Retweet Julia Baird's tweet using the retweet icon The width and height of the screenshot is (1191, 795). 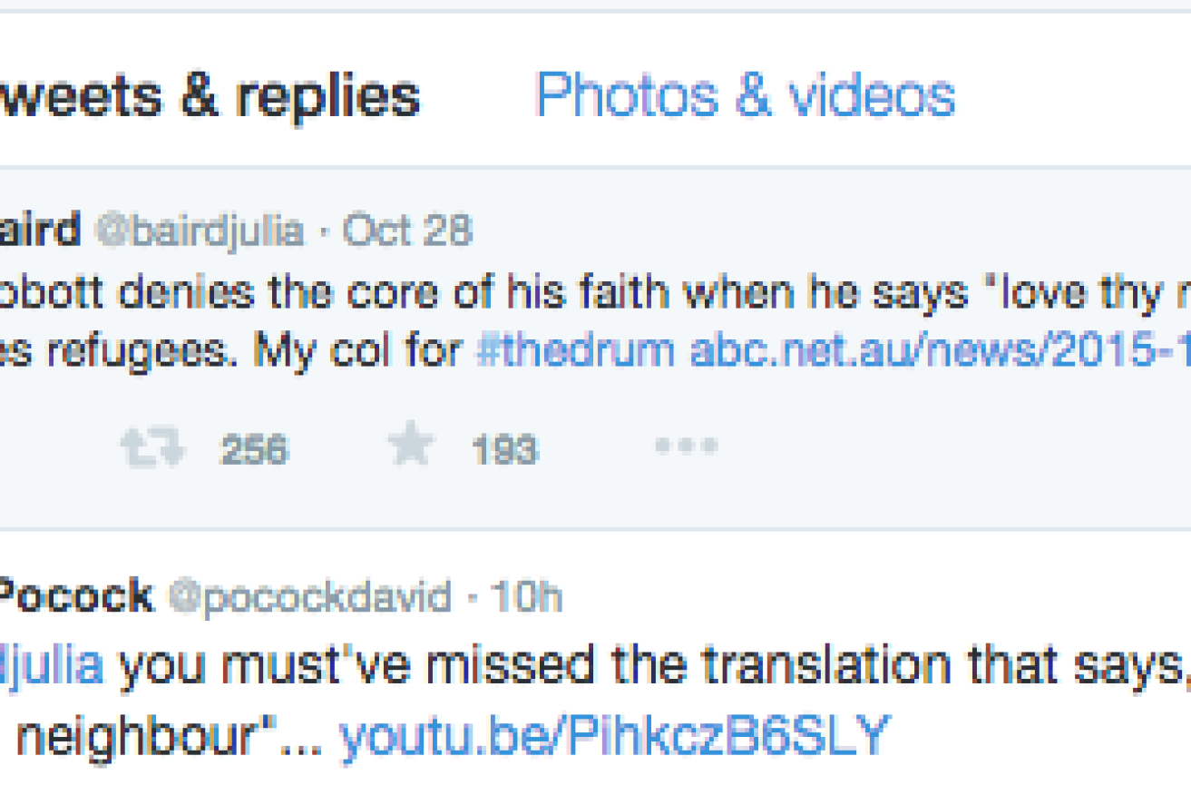point(152,448)
